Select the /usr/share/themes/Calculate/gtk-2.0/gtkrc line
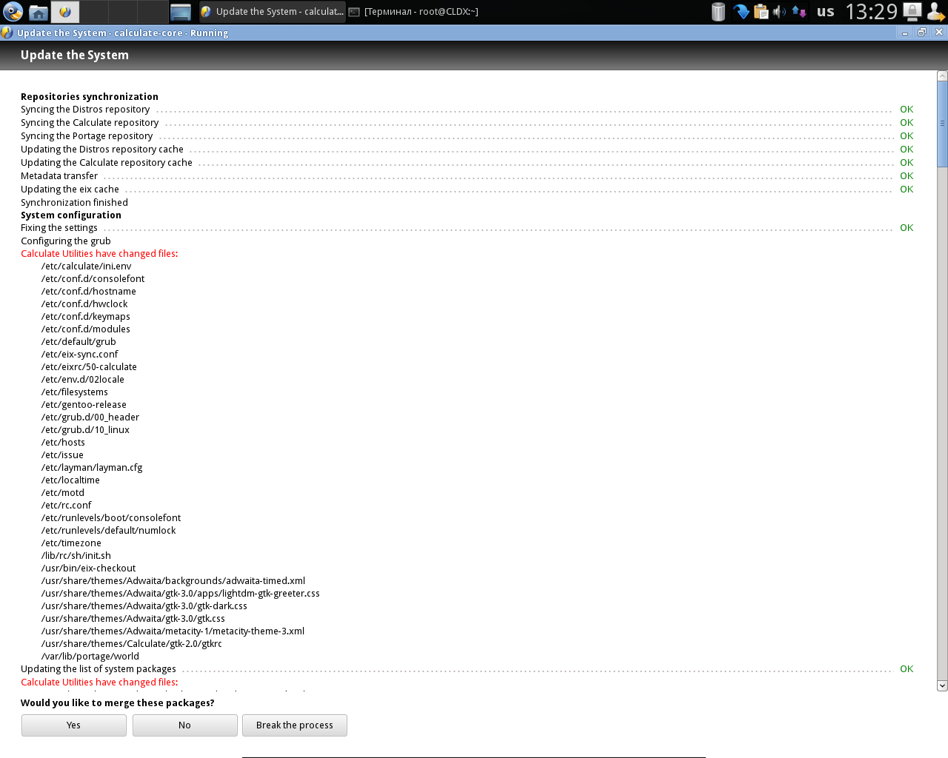This screenshot has height=758, width=948. tap(132, 644)
